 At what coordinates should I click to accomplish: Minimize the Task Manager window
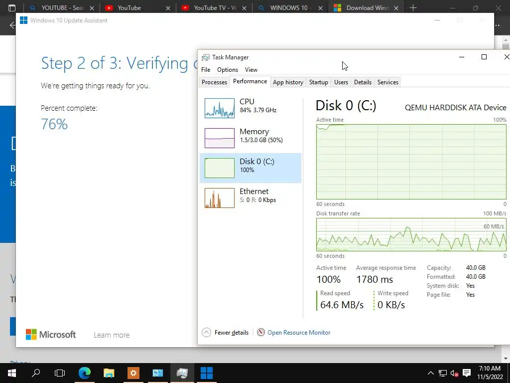(462, 57)
